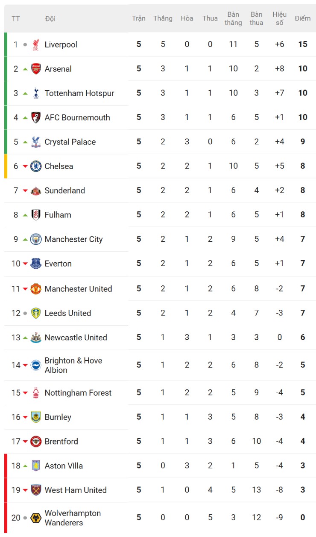Open the Brighton & Hove Albion link
The height and width of the screenshot is (537, 316).
(73, 365)
